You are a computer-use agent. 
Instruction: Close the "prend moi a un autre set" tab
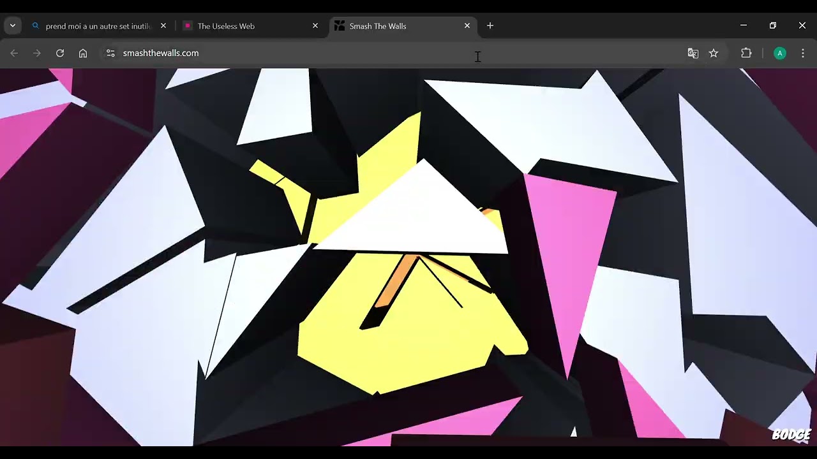tap(163, 26)
